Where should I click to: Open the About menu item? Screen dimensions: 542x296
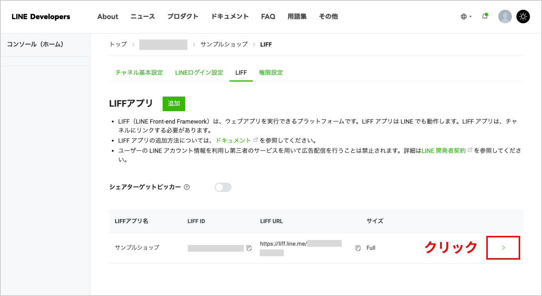(x=108, y=17)
